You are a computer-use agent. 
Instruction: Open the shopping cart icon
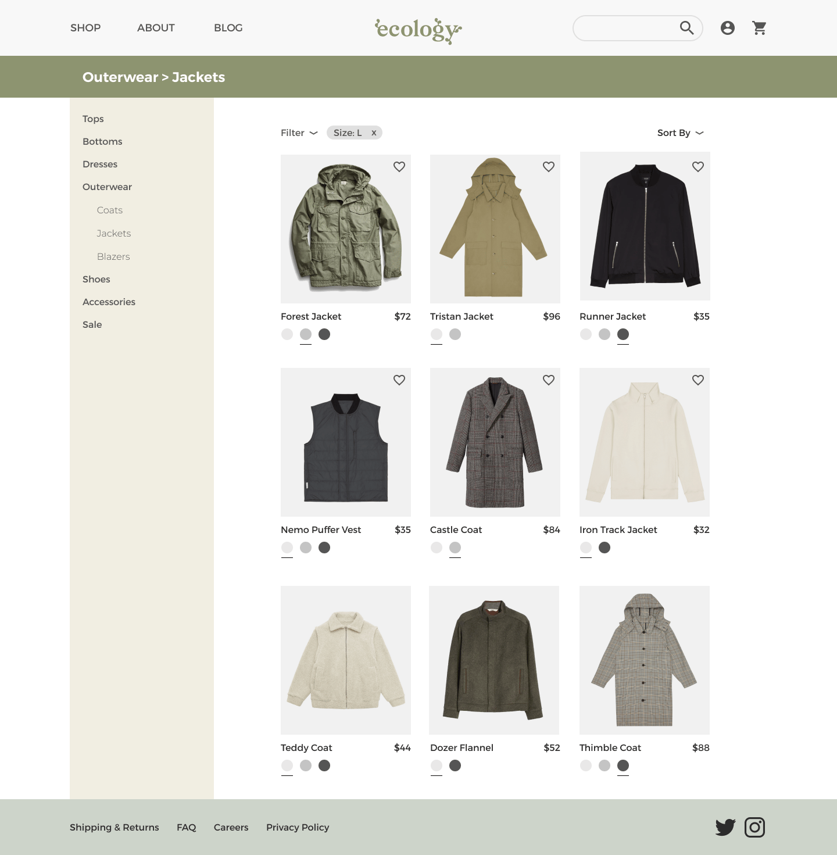pos(759,28)
